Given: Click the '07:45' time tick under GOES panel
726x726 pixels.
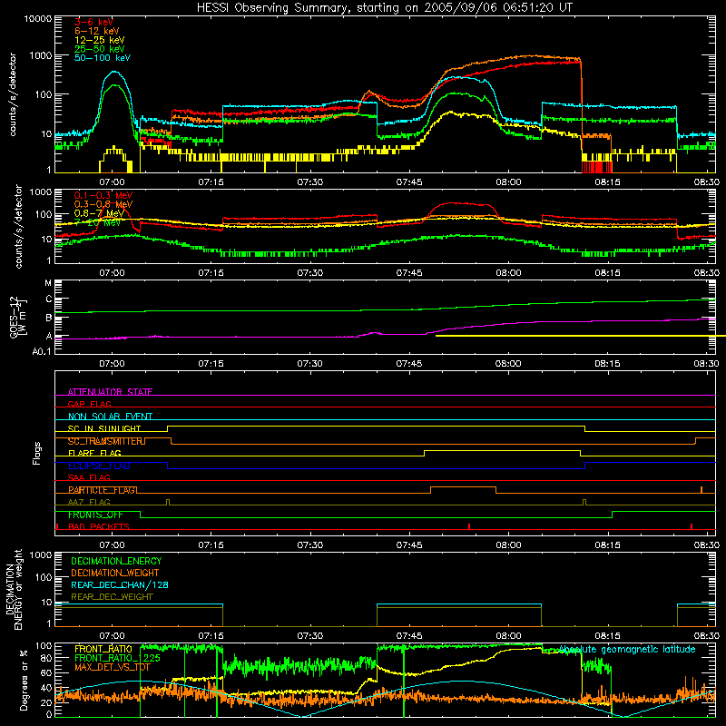Looking at the screenshot, I should tap(409, 364).
